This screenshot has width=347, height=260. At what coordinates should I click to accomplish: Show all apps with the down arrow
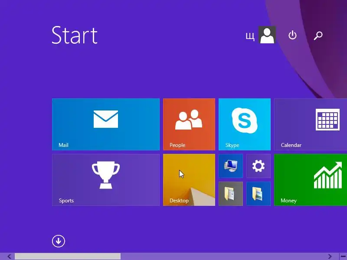59,241
